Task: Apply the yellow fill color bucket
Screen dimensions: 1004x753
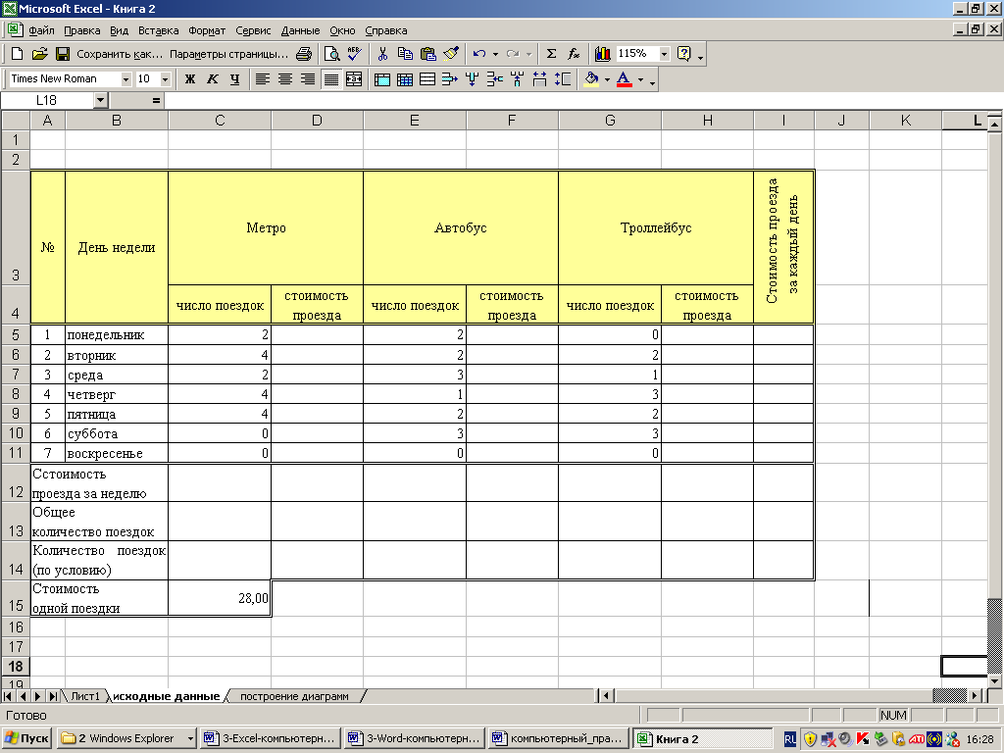Action: [591, 79]
